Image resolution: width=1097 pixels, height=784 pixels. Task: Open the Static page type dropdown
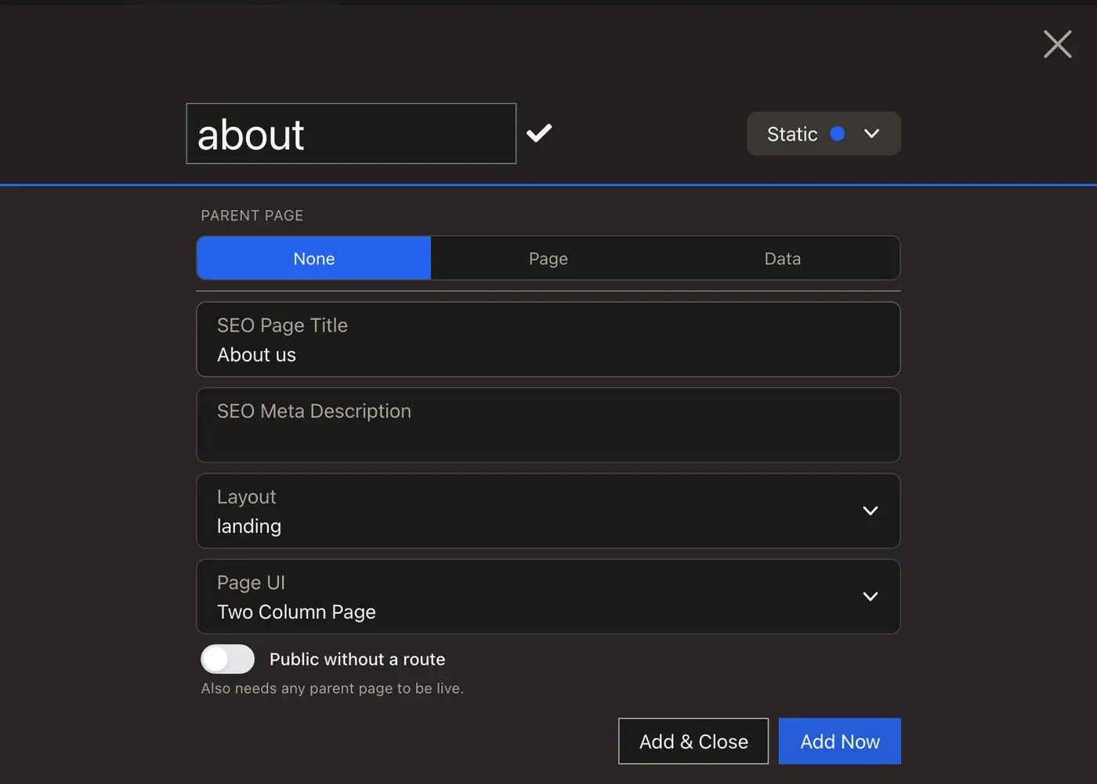824,133
